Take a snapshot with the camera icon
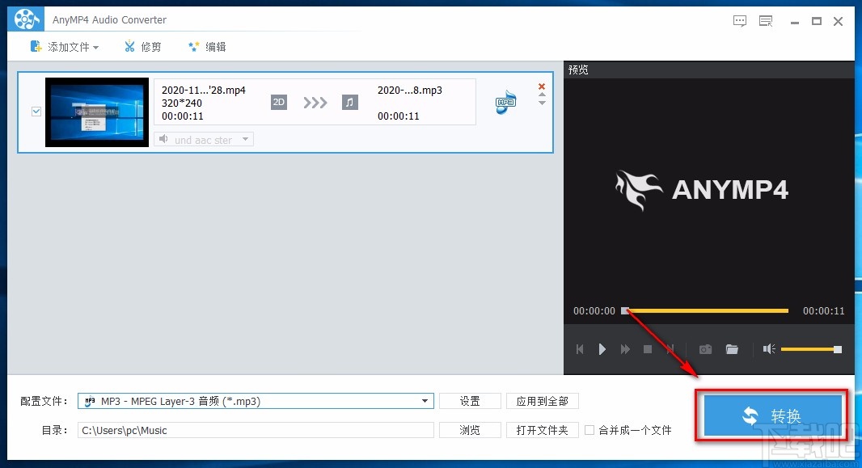862x468 pixels. pos(704,349)
